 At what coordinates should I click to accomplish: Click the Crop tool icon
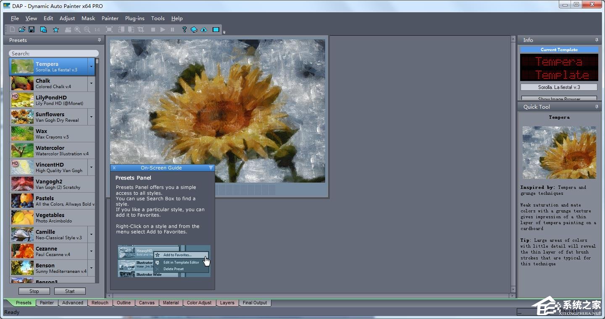coord(141,29)
